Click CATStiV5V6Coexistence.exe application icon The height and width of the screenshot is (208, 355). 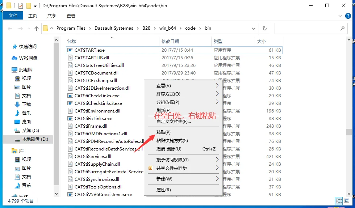tap(70, 195)
